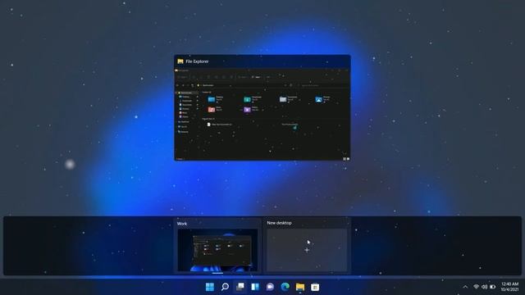Select the File Explorer window preview
Screen dimensions: 525x295
pyautogui.click(x=262, y=107)
